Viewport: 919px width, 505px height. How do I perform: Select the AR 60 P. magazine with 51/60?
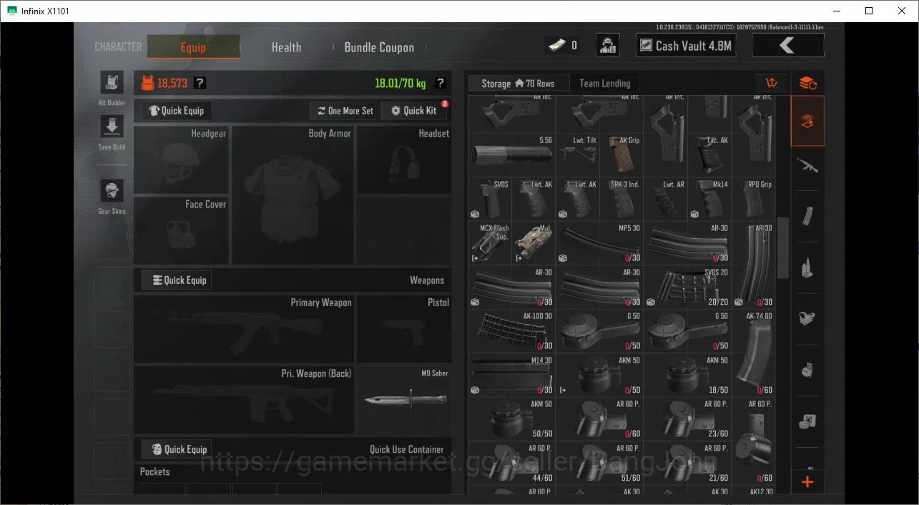(x=599, y=463)
